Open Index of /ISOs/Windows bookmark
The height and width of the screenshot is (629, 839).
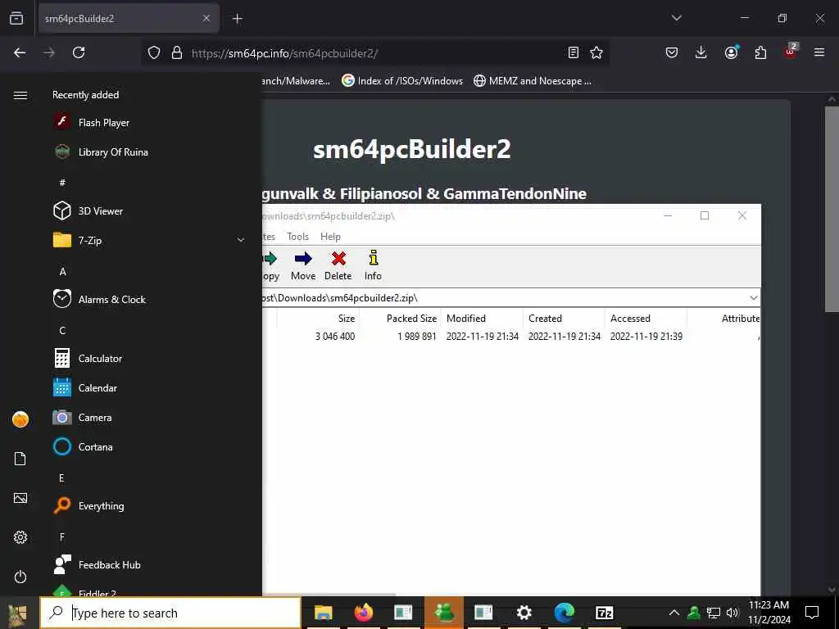click(402, 81)
